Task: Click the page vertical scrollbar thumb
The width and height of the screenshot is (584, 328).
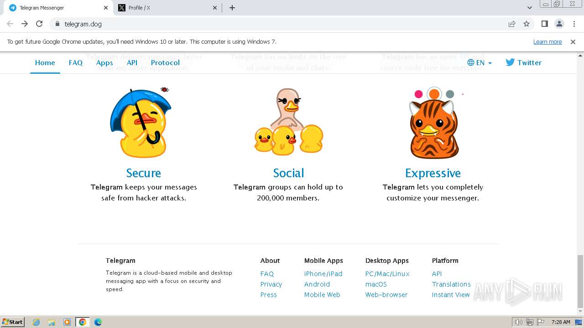Action: tap(580, 282)
